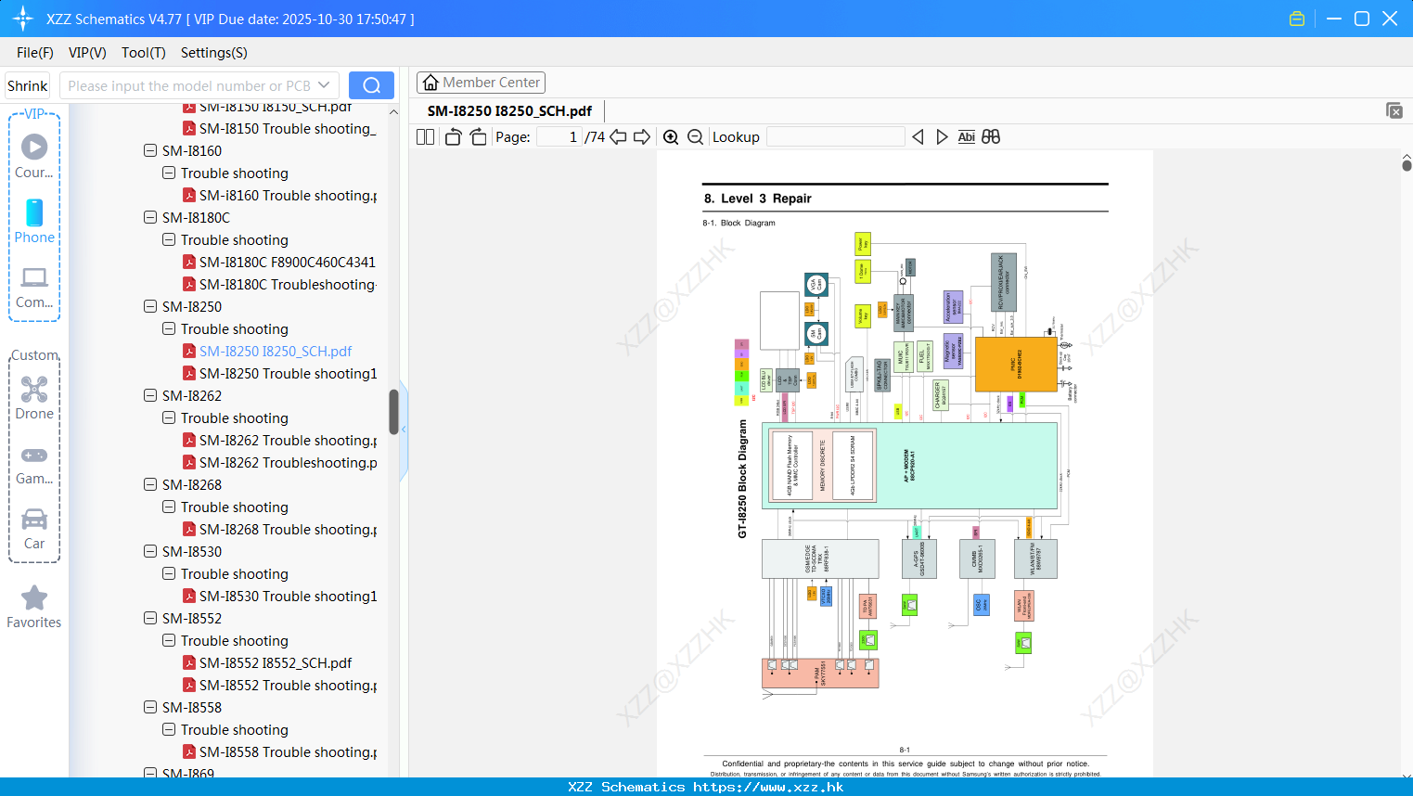The image size is (1413, 796).
Task: Open SM-I8160 Trouble shooting file
Action: (x=288, y=195)
